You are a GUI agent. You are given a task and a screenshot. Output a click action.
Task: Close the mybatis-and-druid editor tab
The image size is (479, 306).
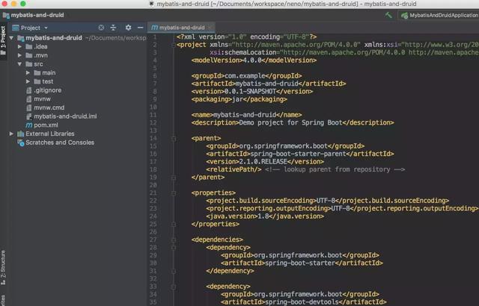pyautogui.click(x=210, y=28)
